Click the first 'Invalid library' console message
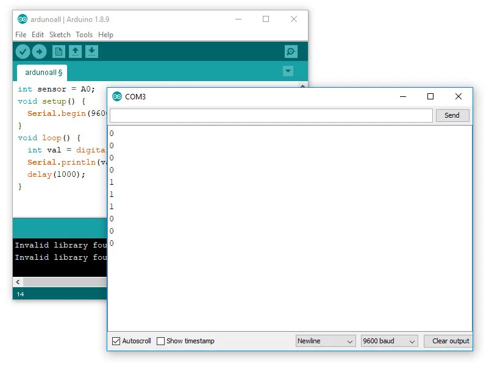 click(x=61, y=245)
